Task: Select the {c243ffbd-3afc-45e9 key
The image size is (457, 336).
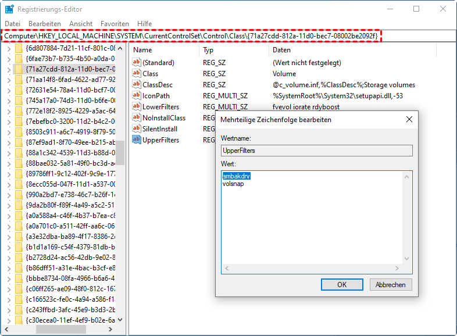Action: [70, 310]
